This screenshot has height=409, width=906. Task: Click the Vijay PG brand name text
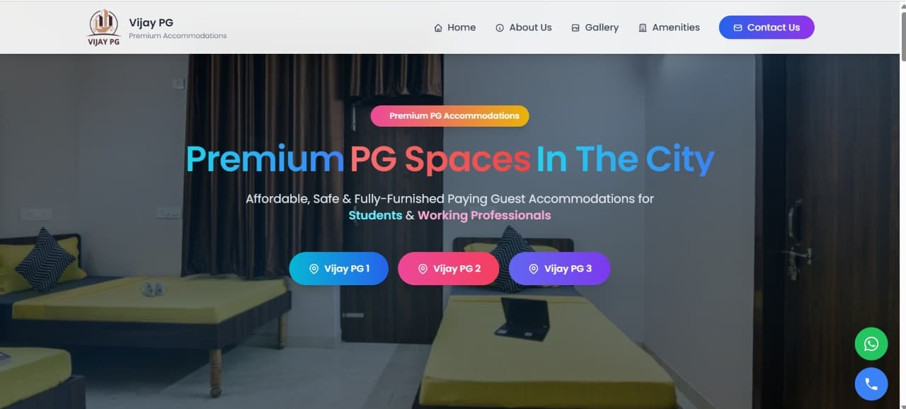(151, 23)
